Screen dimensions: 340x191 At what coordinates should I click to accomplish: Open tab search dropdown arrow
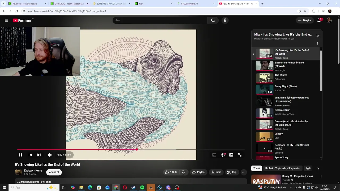click(3, 4)
